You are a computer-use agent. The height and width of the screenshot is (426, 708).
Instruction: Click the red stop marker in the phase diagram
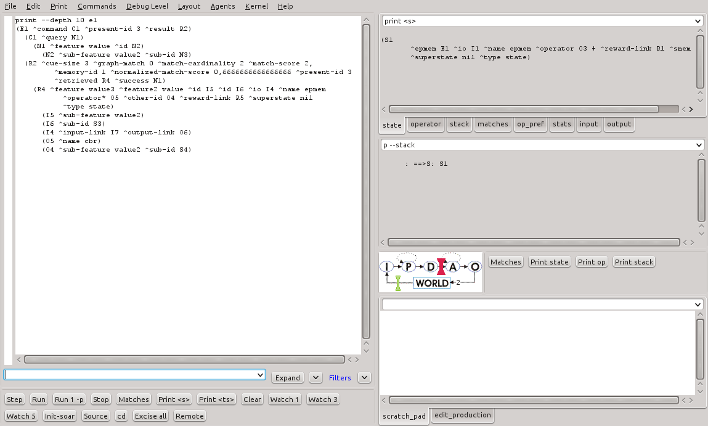point(441,267)
